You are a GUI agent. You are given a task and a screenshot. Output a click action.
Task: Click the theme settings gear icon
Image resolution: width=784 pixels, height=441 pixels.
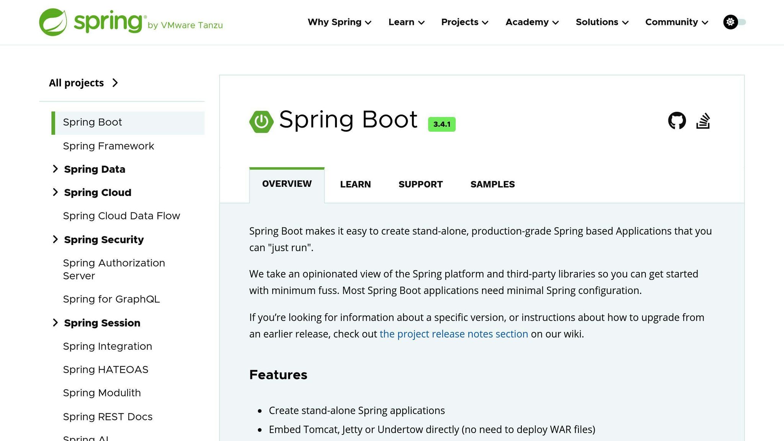coord(730,22)
